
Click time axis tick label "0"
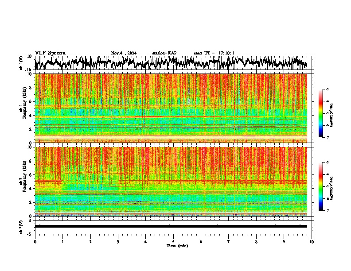35,242
